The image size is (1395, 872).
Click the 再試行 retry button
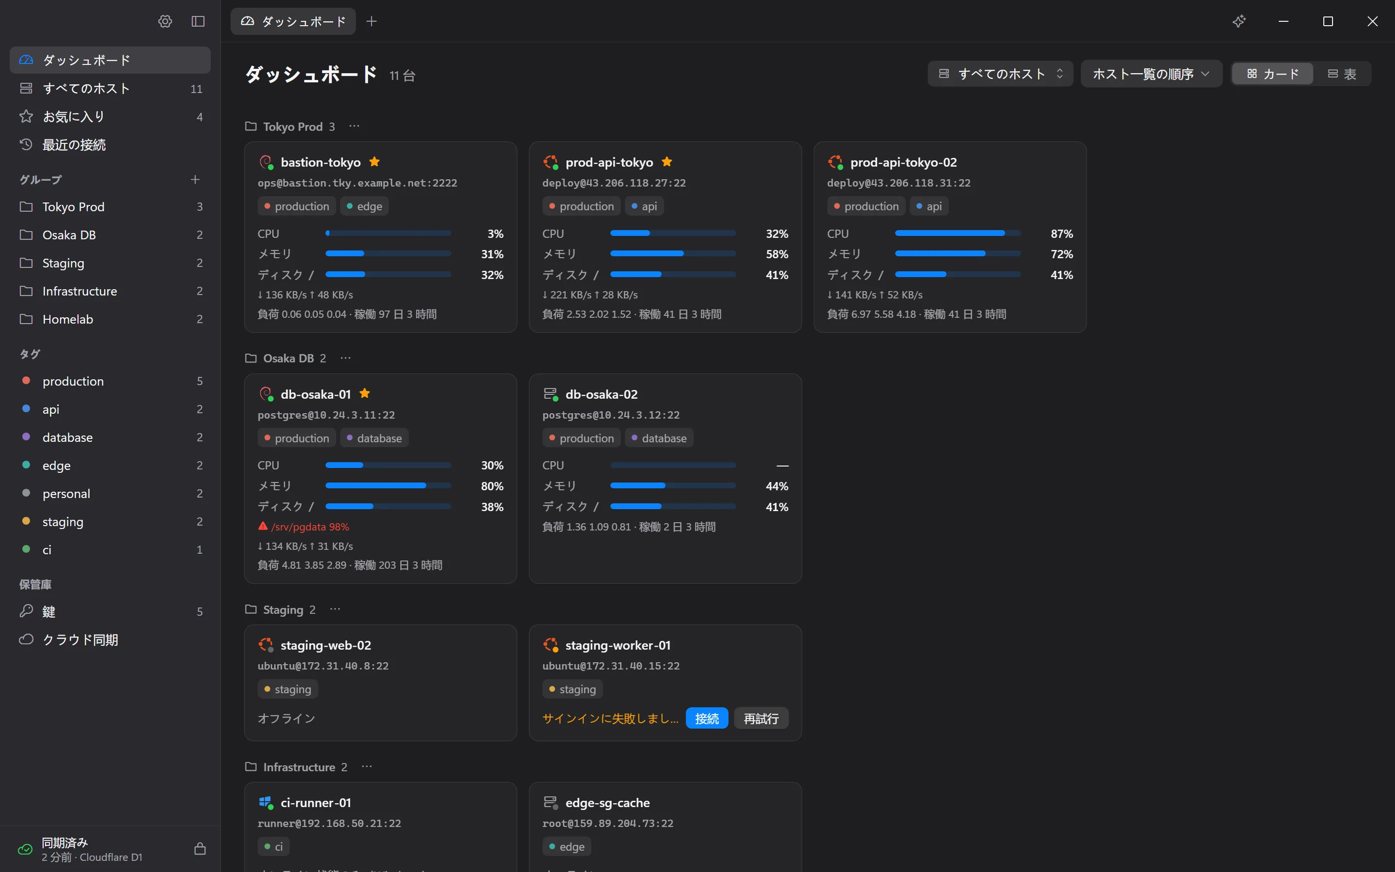pos(761,718)
